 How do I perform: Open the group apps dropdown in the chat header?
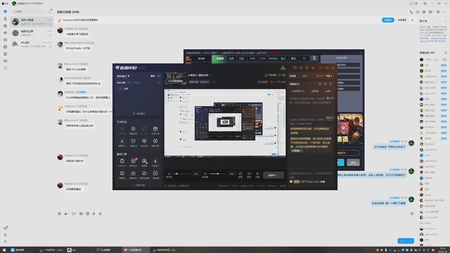431,12
